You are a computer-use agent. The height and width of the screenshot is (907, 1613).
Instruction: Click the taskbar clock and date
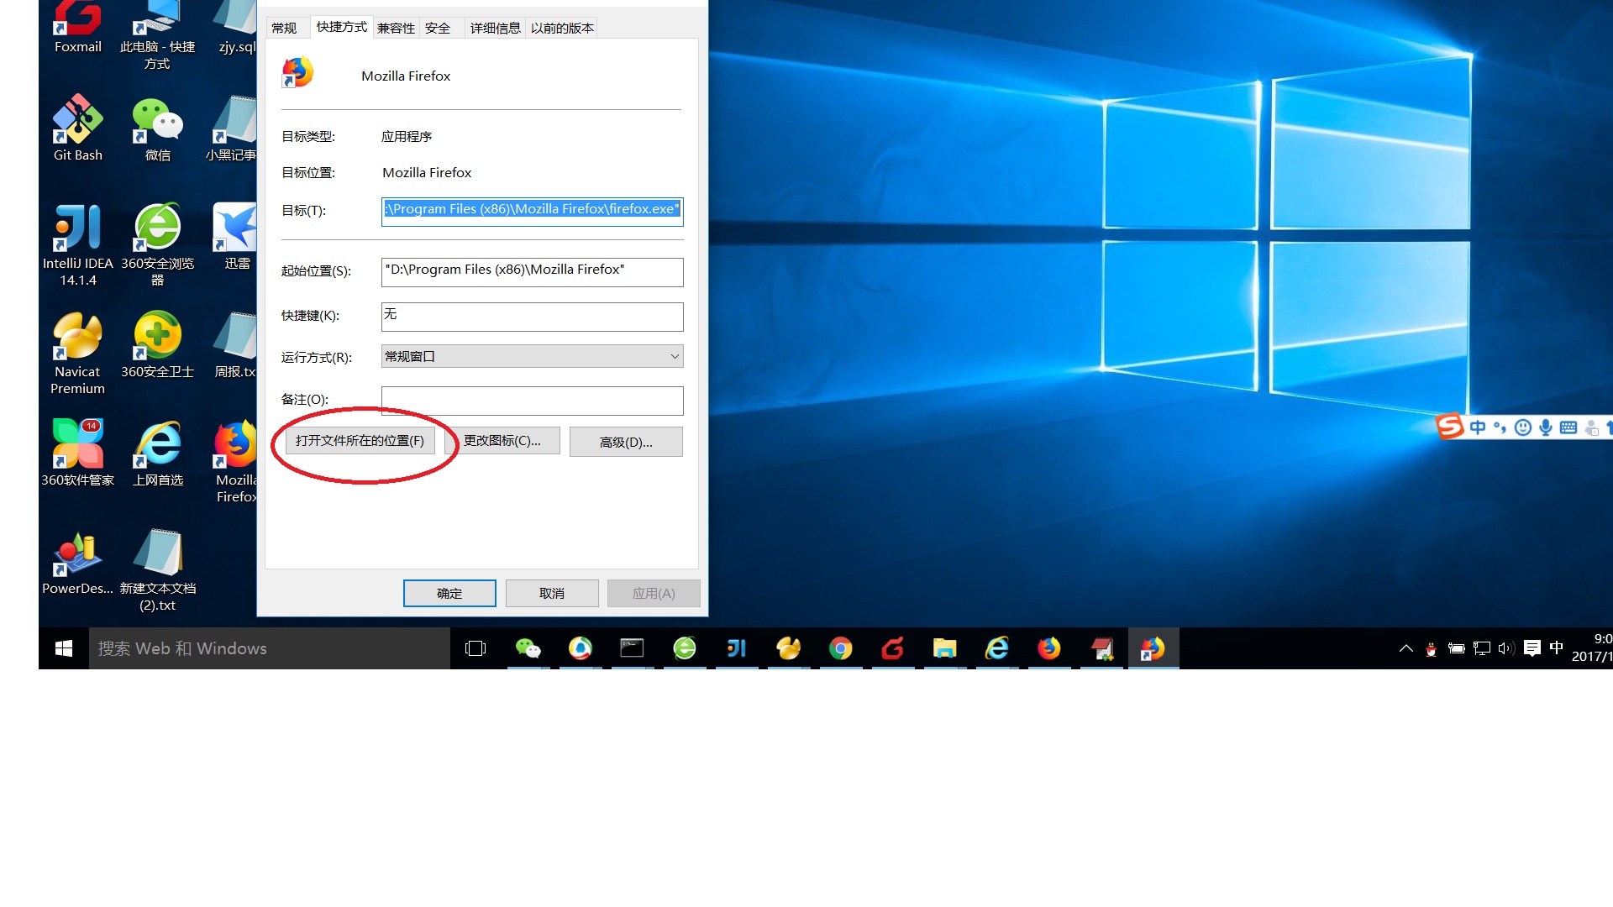tap(1592, 647)
